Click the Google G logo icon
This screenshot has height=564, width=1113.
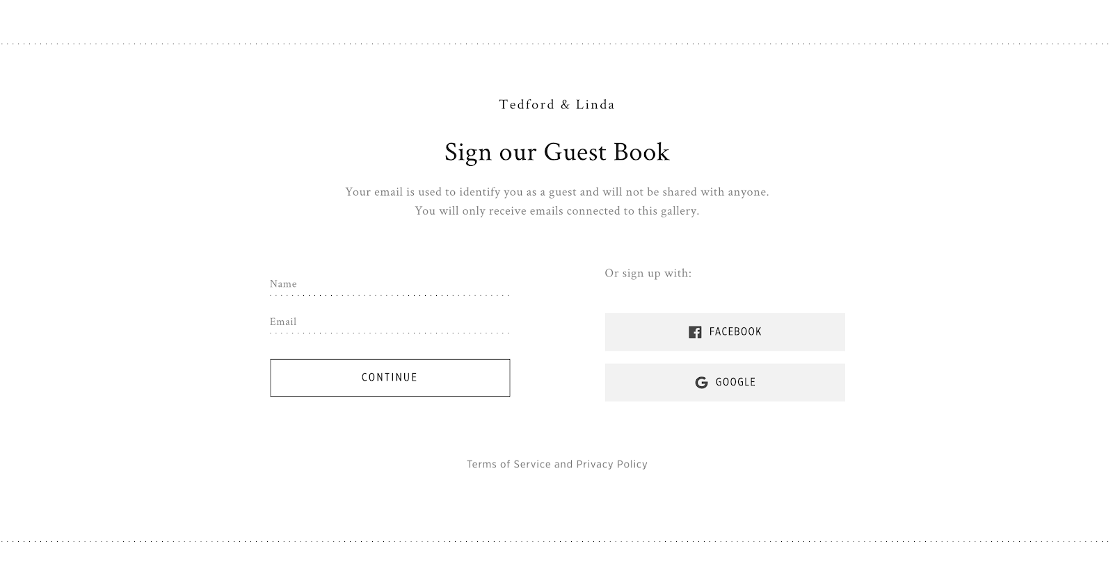[x=701, y=383]
